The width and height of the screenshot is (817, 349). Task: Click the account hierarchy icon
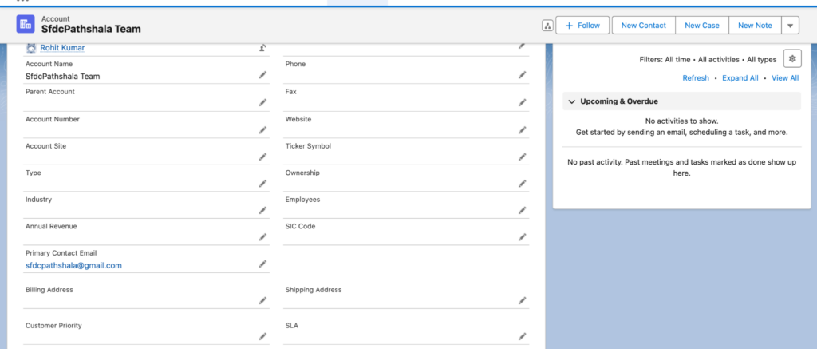click(x=547, y=25)
